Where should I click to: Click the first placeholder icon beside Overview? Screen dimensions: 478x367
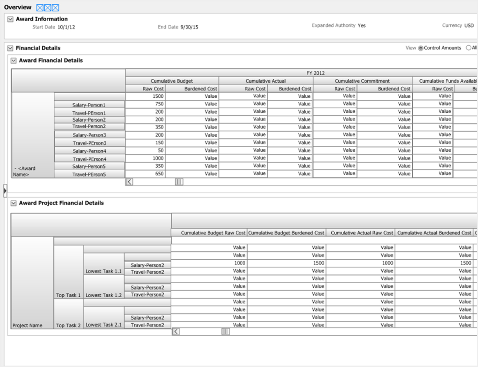tap(40, 8)
